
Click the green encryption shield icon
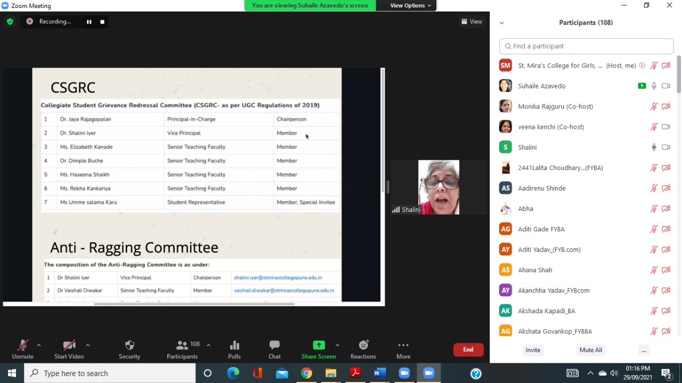[10, 21]
